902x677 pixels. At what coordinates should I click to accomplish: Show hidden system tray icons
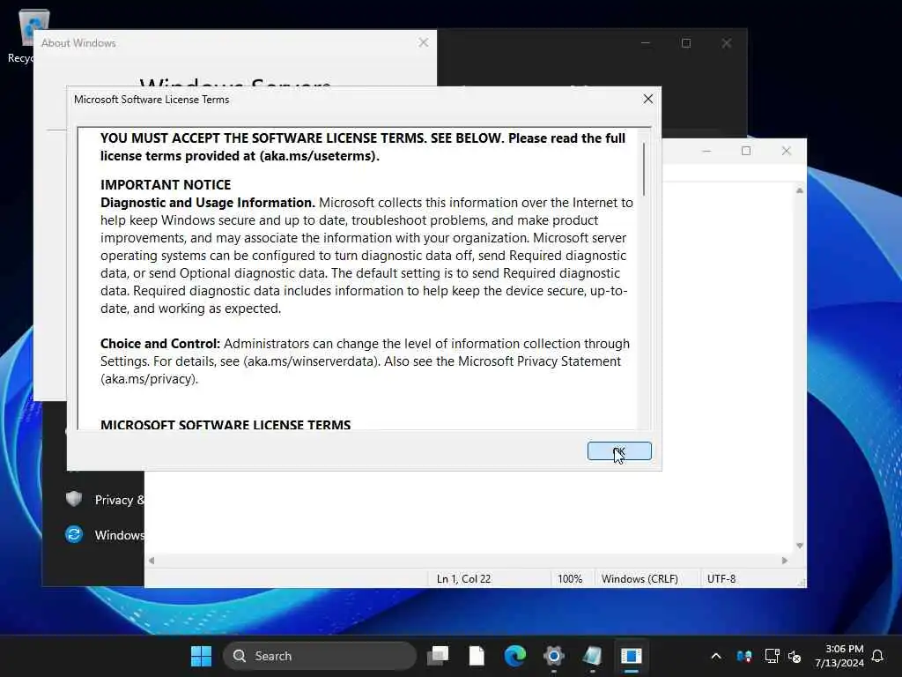coord(716,656)
